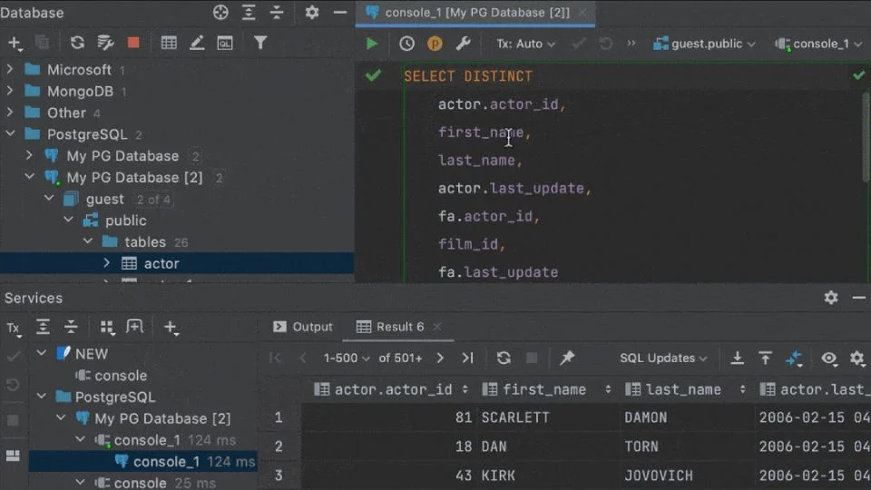Click the Refresh icon in the Database toolbar
Viewport: 871px width, 490px height.
(77, 43)
